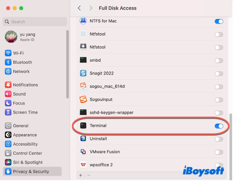Screen dimensions: 234x181
Task: Click the wpsoffice 2 app icon
Action: tap(83, 165)
